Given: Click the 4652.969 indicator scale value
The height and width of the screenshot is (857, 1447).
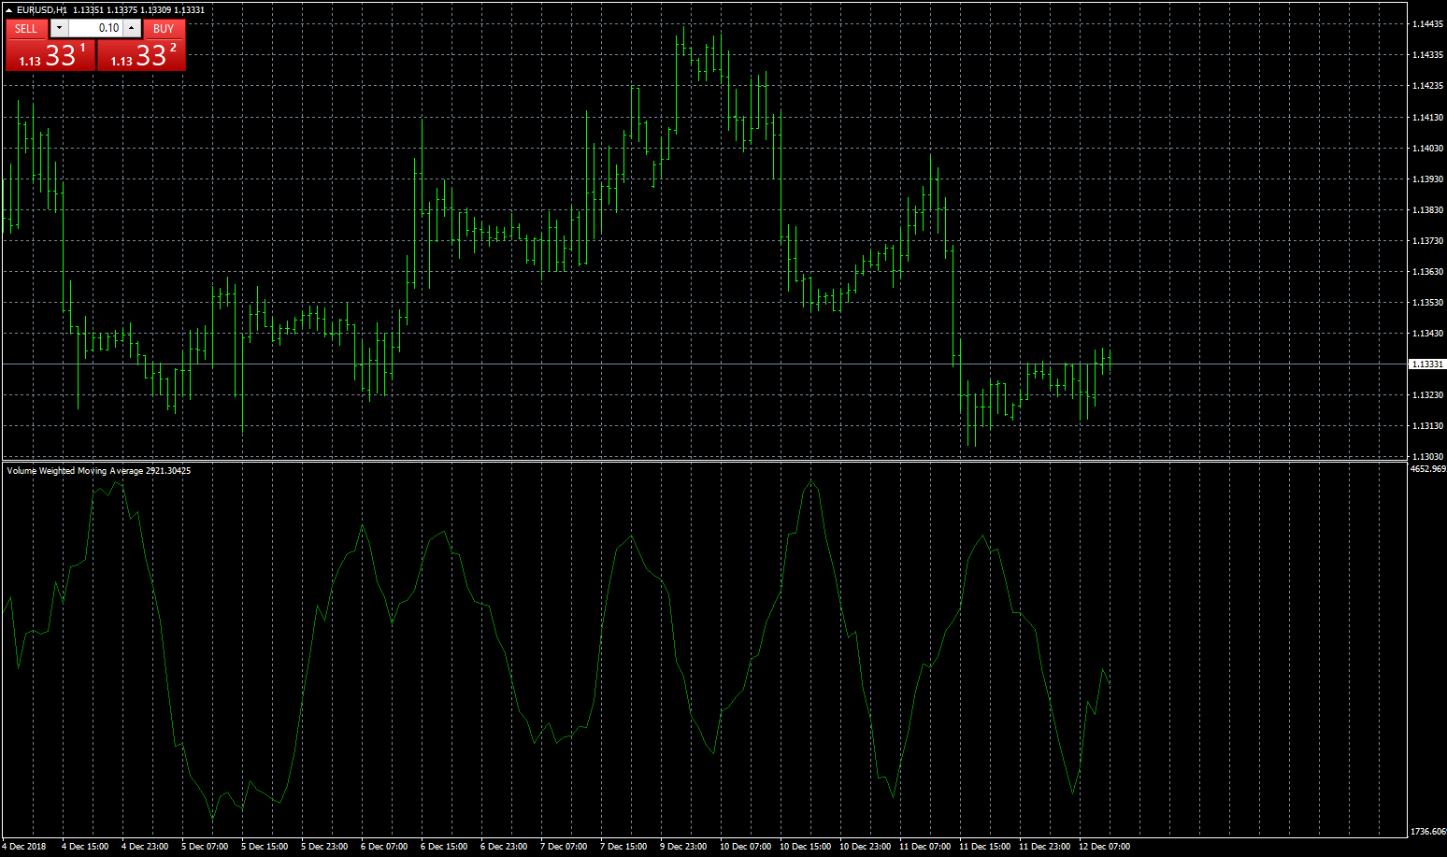Looking at the screenshot, I should 1427,469.
